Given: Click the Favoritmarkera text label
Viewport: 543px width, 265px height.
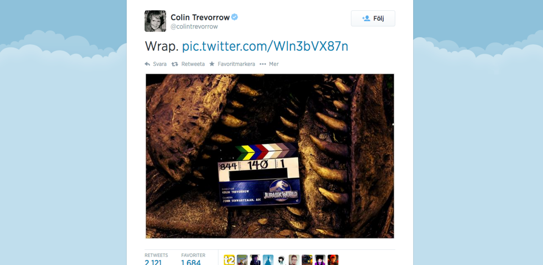Looking at the screenshot, I should pyautogui.click(x=236, y=64).
